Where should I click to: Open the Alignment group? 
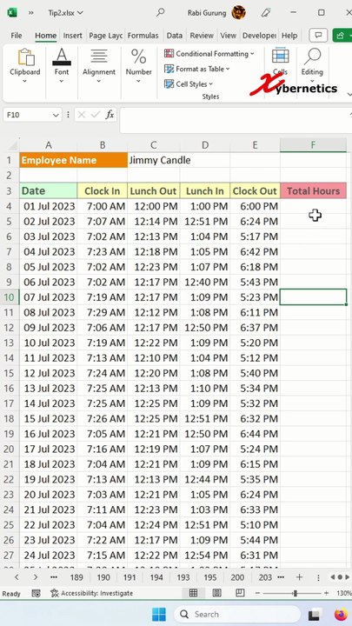point(98,66)
